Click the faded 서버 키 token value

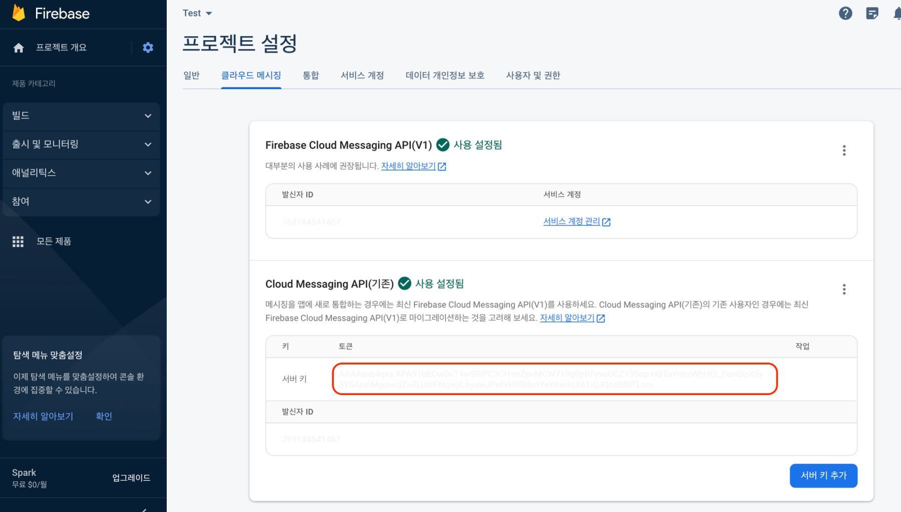[551, 379]
